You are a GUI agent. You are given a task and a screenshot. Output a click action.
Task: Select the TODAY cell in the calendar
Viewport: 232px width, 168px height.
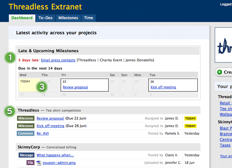[29, 85]
